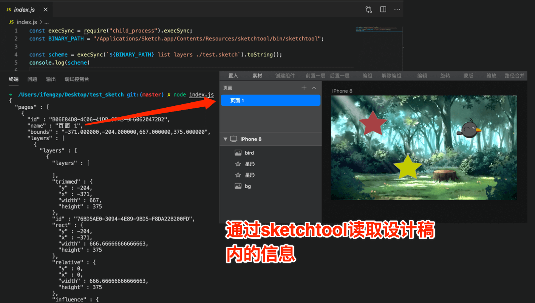The width and height of the screenshot is (535, 303).
Task: Open the editor's more actions ellipsis
Action: [x=397, y=9]
